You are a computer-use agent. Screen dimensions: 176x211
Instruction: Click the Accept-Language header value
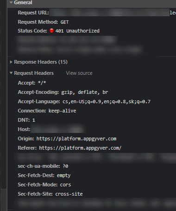[x=107, y=102]
